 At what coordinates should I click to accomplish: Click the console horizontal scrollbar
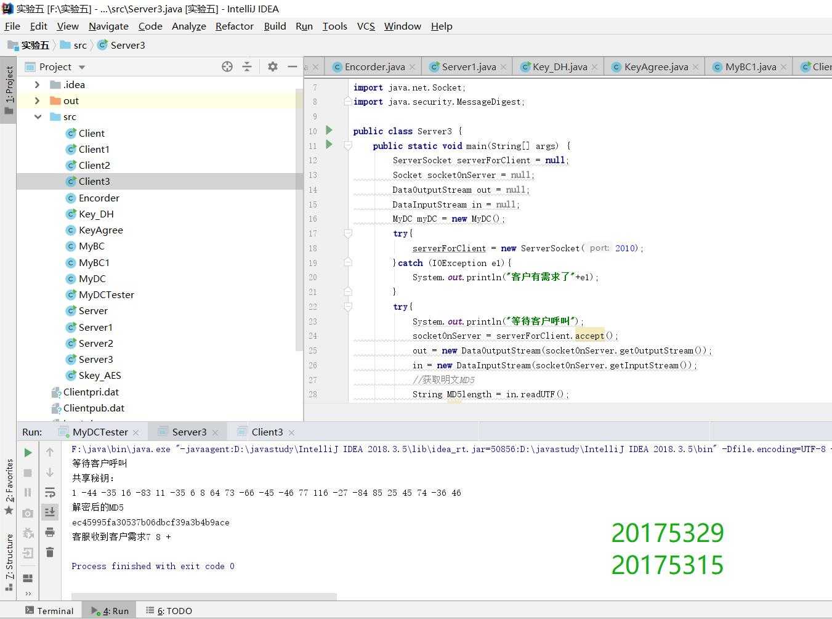pos(204,596)
